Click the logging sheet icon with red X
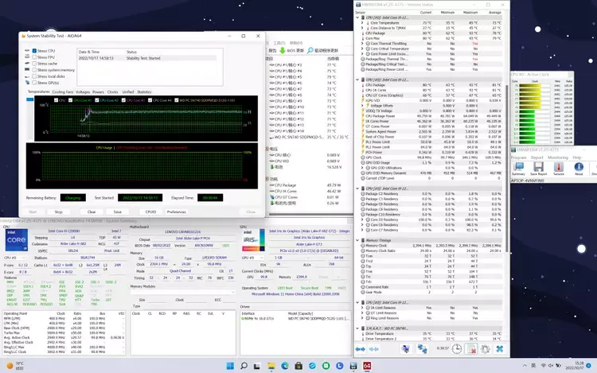Screen dimensions: 597x373 tap(471, 348)
